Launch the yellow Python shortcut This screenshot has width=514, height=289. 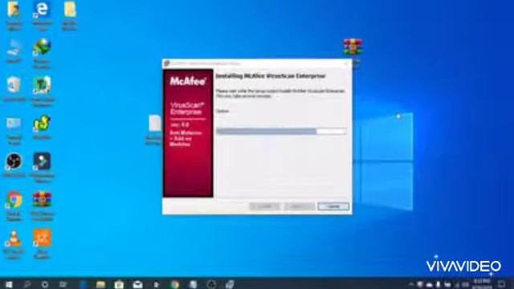(42, 127)
